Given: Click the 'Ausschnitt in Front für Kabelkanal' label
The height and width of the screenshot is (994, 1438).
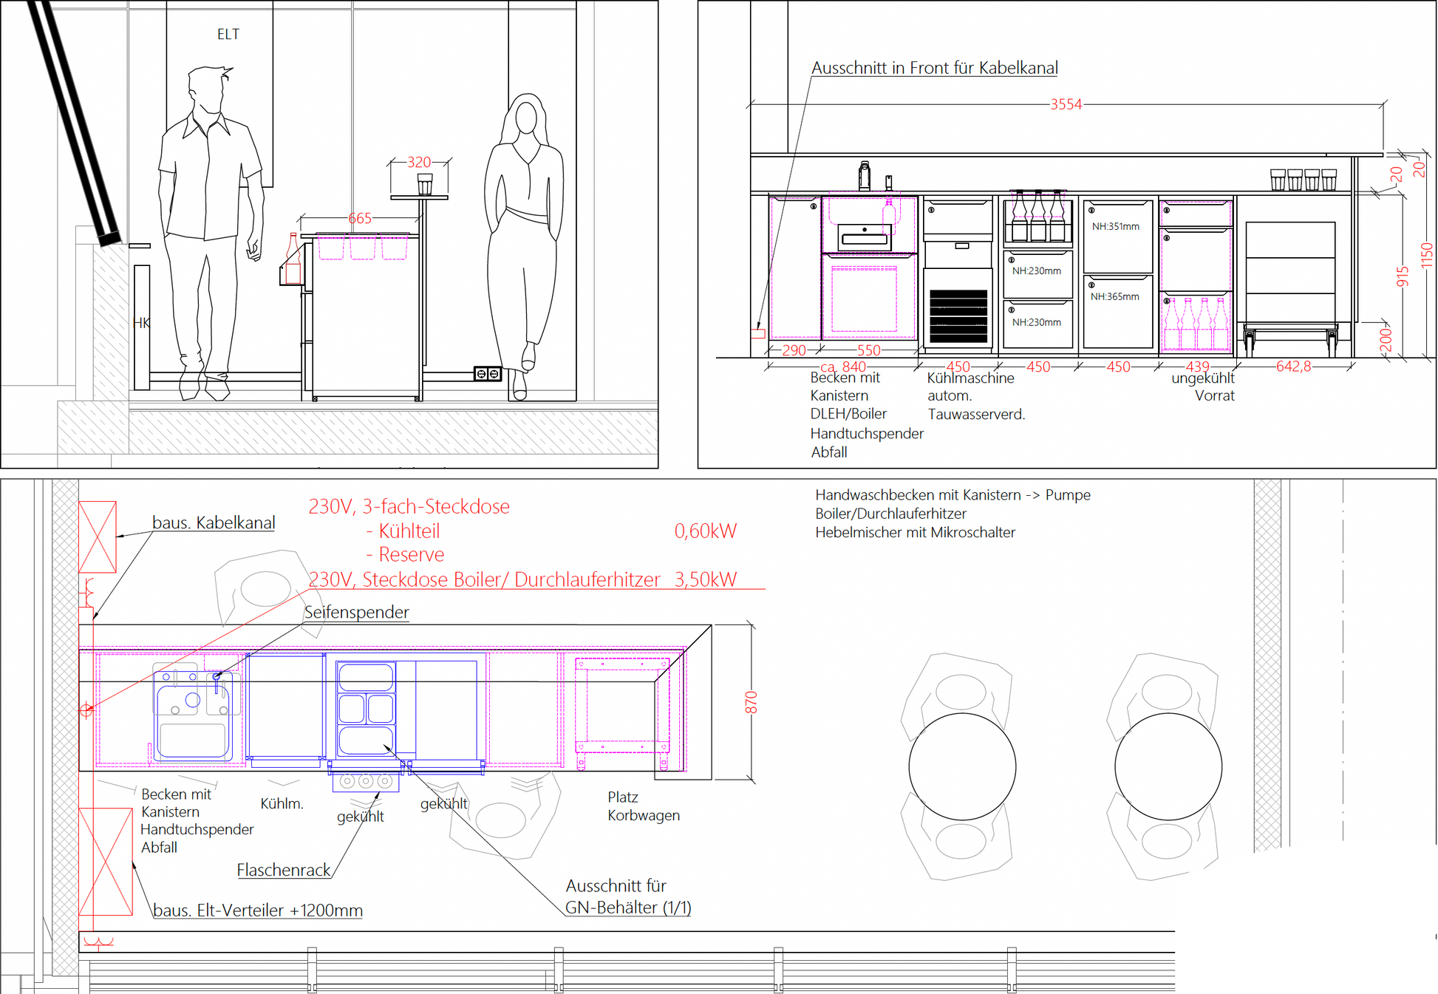Looking at the screenshot, I should (x=934, y=68).
